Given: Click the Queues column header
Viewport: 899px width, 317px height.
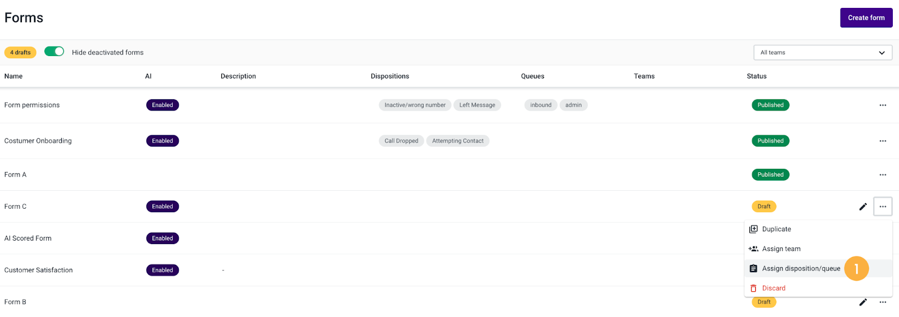Looking at the screenshot, I should [533, 76].
